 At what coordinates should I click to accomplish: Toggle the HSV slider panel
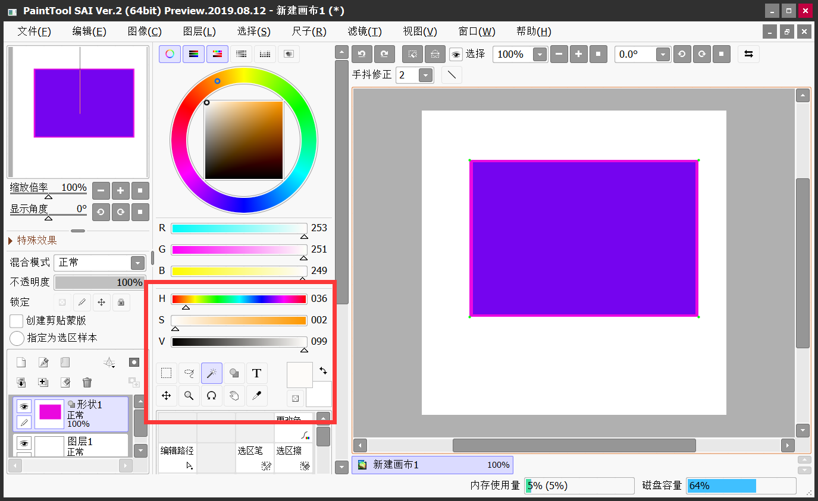click(x=217, y=54)
